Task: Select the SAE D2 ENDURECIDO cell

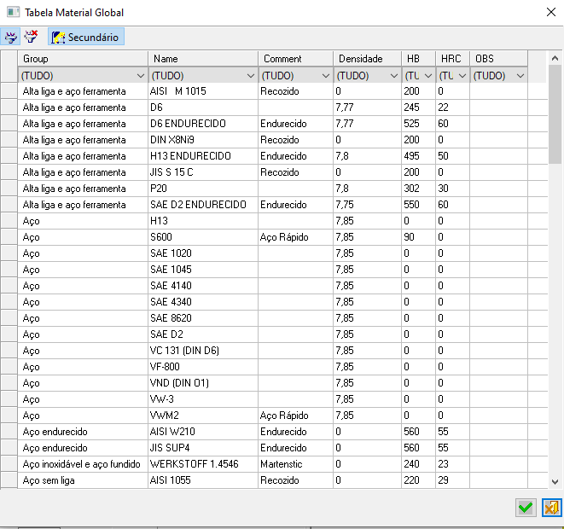Action: point(203,205)
